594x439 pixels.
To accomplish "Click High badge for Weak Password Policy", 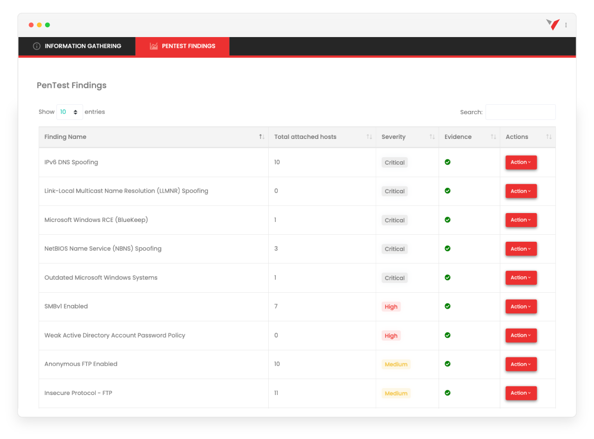I will 391,336.
